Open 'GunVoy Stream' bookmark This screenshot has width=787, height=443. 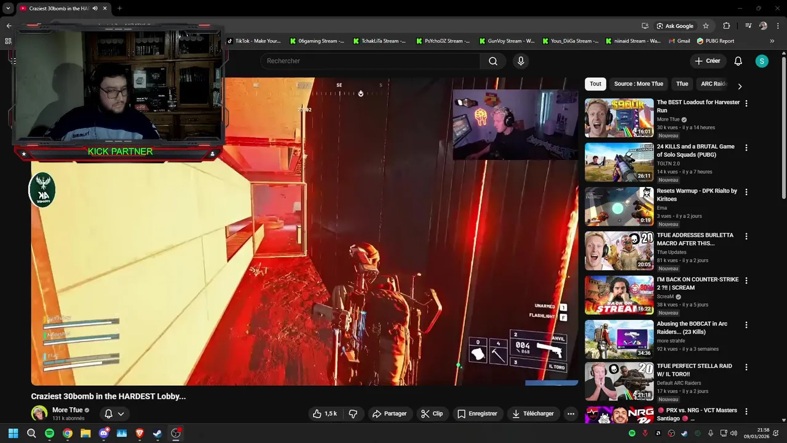click(x=506, y=41)
